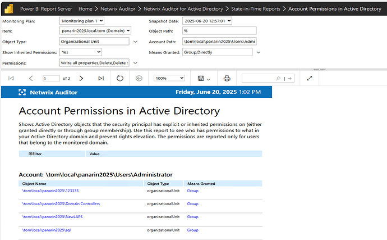The height and width of the screenshot is (240, 387).
Task: Open the Monitoring Plan dropdown
Action: click(82, 21)
